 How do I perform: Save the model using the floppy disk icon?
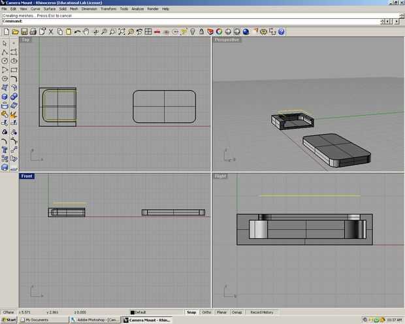[x=24, y=32]
